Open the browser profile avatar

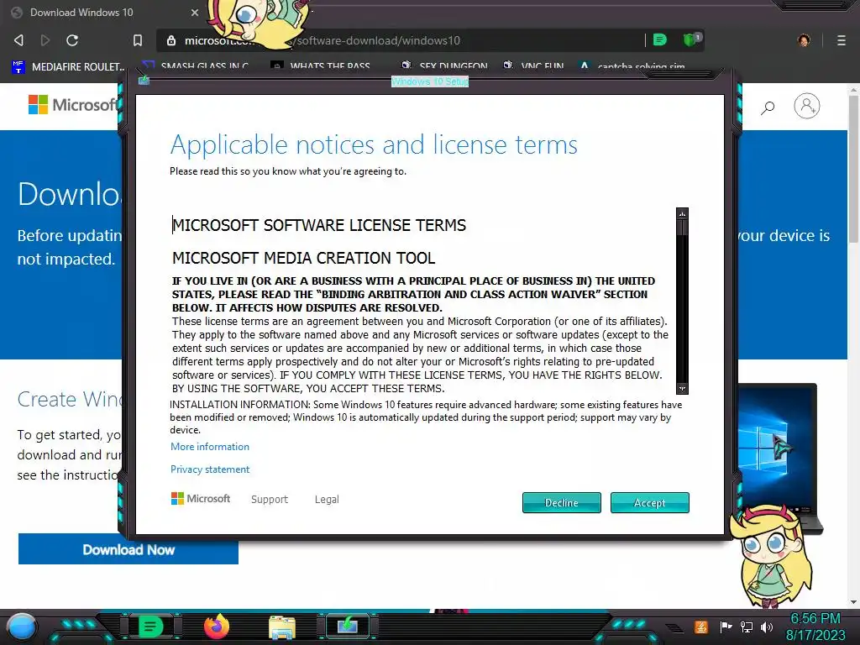804,40
